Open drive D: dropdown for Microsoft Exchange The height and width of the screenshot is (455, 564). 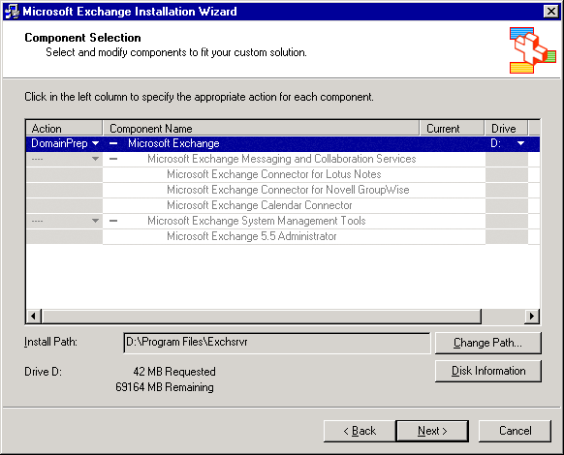click(x=520, y=143)
